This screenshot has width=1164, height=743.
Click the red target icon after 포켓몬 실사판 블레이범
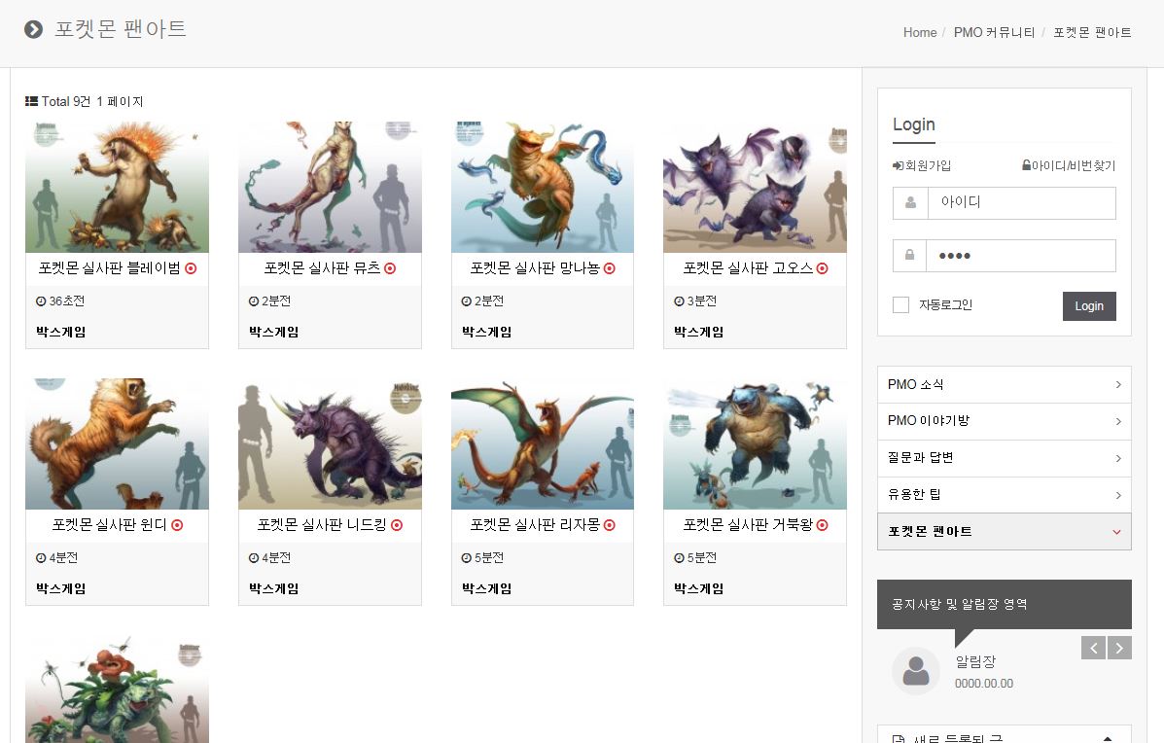(x=191, y=268)
